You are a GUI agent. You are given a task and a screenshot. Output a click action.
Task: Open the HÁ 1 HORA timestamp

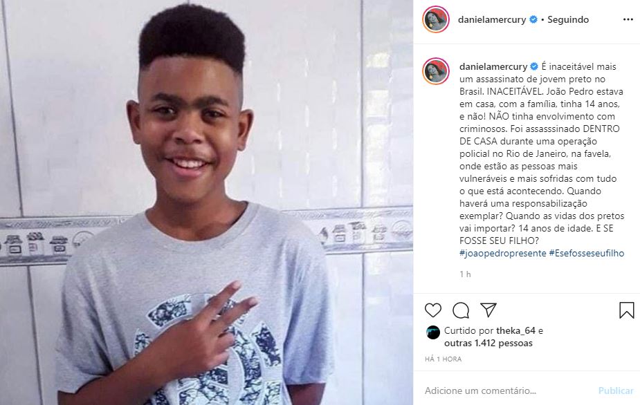[444, 359]
